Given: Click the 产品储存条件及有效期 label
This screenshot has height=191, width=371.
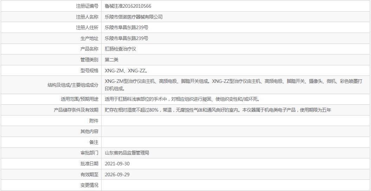Looking at the screenshot, I should (x=76, y=110).
